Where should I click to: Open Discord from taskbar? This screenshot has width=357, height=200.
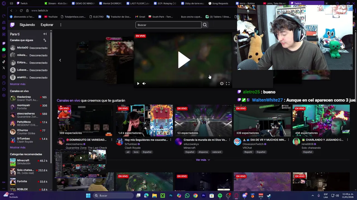tap(244, 196)
